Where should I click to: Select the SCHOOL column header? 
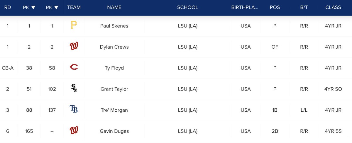(188, 7)
